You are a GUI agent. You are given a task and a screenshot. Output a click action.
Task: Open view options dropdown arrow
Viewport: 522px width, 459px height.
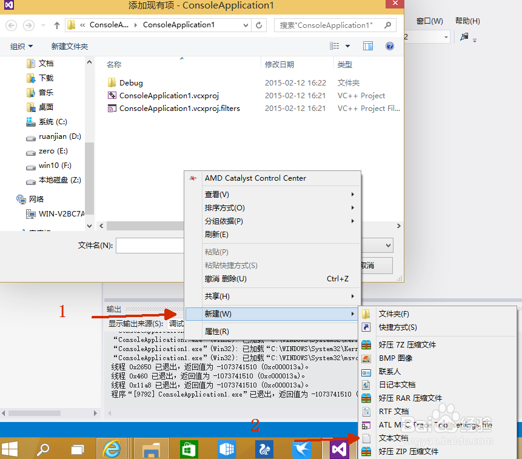pos(347,46)
